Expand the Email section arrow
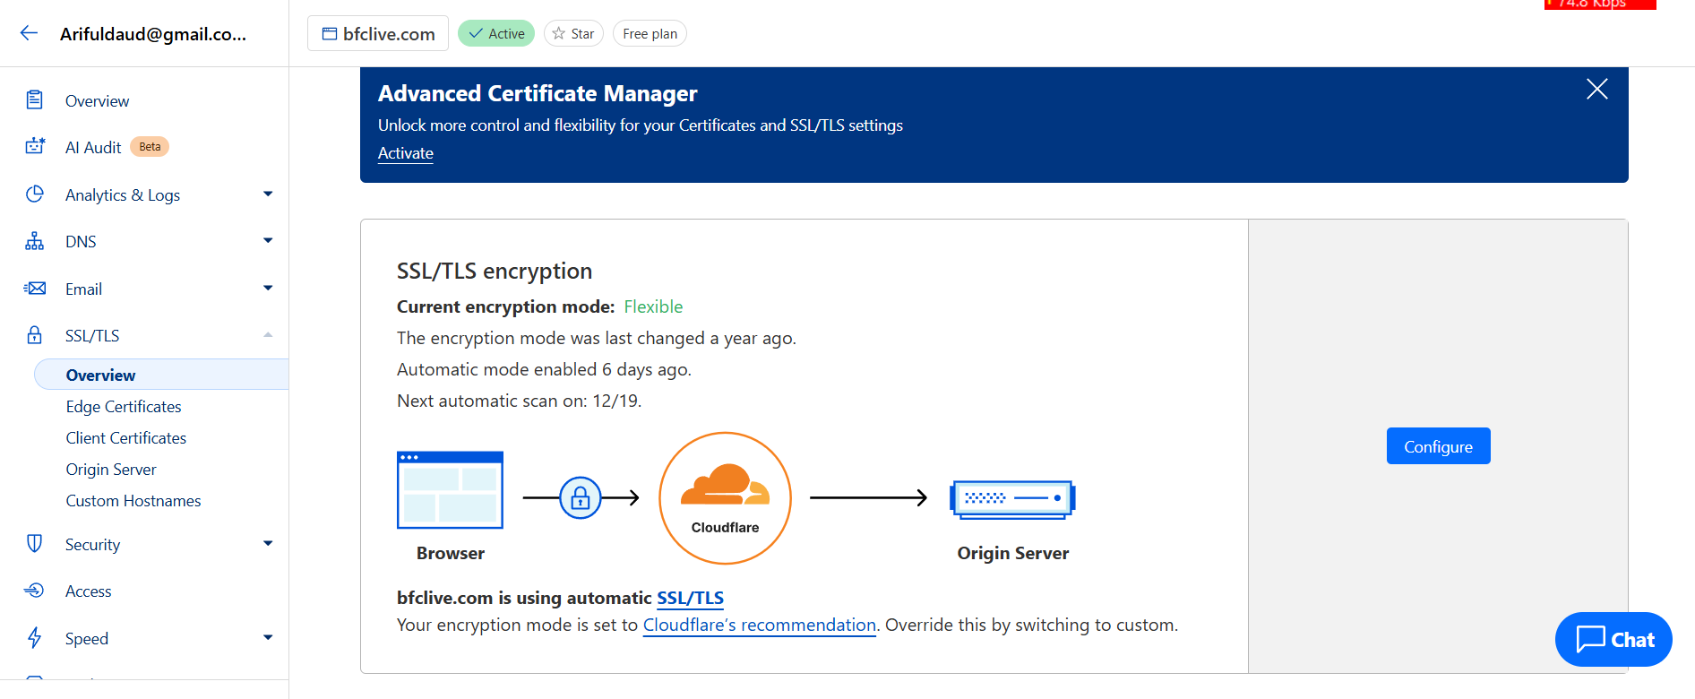The width and height of the screenshot is (1695, 699). click(x=268, y=288)
